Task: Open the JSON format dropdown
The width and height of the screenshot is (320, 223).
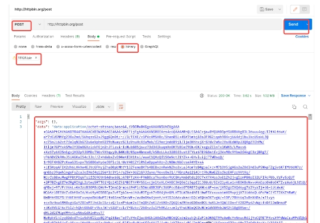Action: pyautogui.click(x=103, y=107)
